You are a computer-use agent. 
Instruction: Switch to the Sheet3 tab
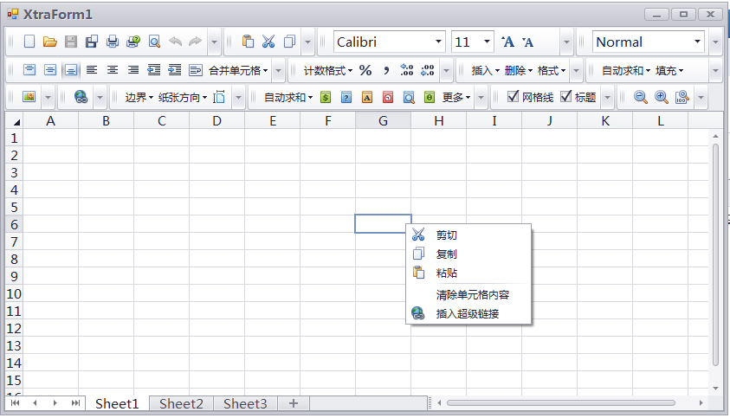point(245,403)
